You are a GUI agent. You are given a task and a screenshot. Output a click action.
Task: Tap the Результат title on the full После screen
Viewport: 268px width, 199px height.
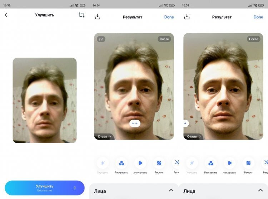(222, 17)
